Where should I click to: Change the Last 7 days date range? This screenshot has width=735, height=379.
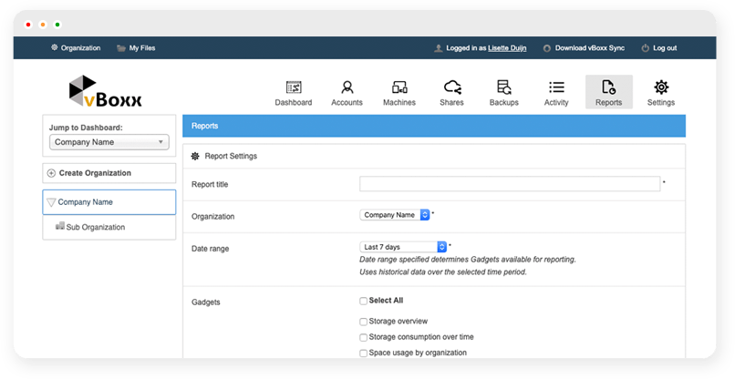click(x=404, y=246)
